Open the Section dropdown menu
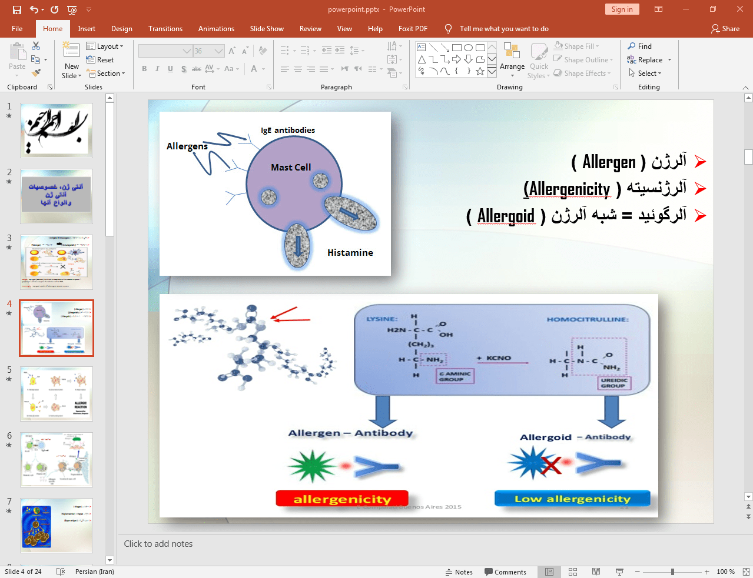753x578 pixels. pyautogui.click(x=106, y=73)
